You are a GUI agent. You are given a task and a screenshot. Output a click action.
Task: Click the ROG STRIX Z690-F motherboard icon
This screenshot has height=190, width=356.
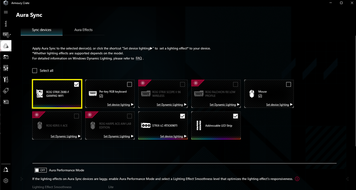(x=40, y=94)
